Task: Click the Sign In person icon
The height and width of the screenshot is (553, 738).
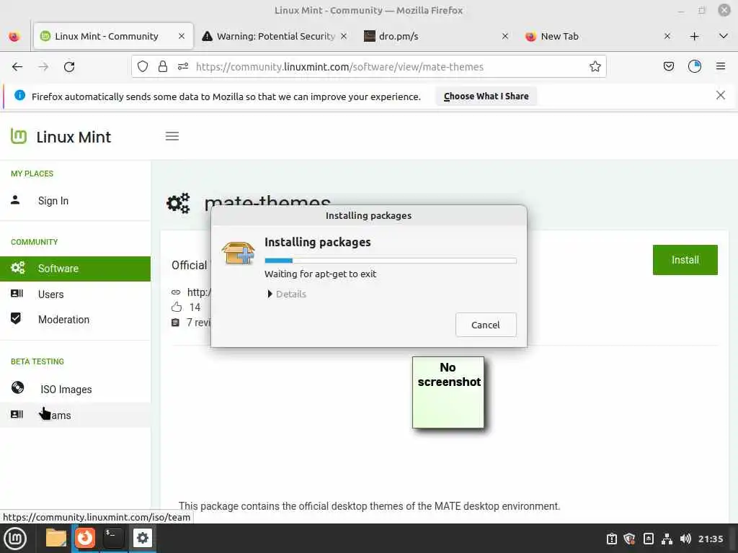Action: (x=15, y=200)
